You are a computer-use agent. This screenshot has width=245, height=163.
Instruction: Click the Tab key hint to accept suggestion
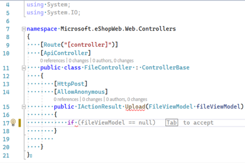click(x=171, y=123)
